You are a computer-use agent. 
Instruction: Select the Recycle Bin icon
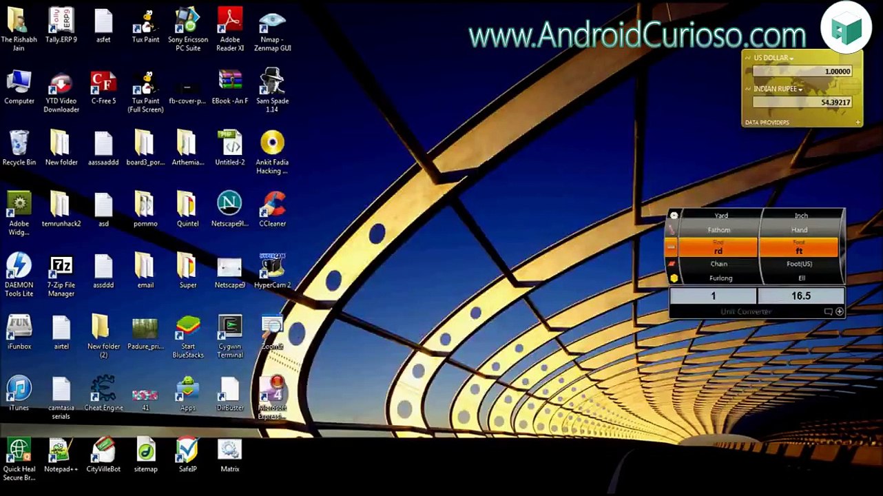(19, 148)
